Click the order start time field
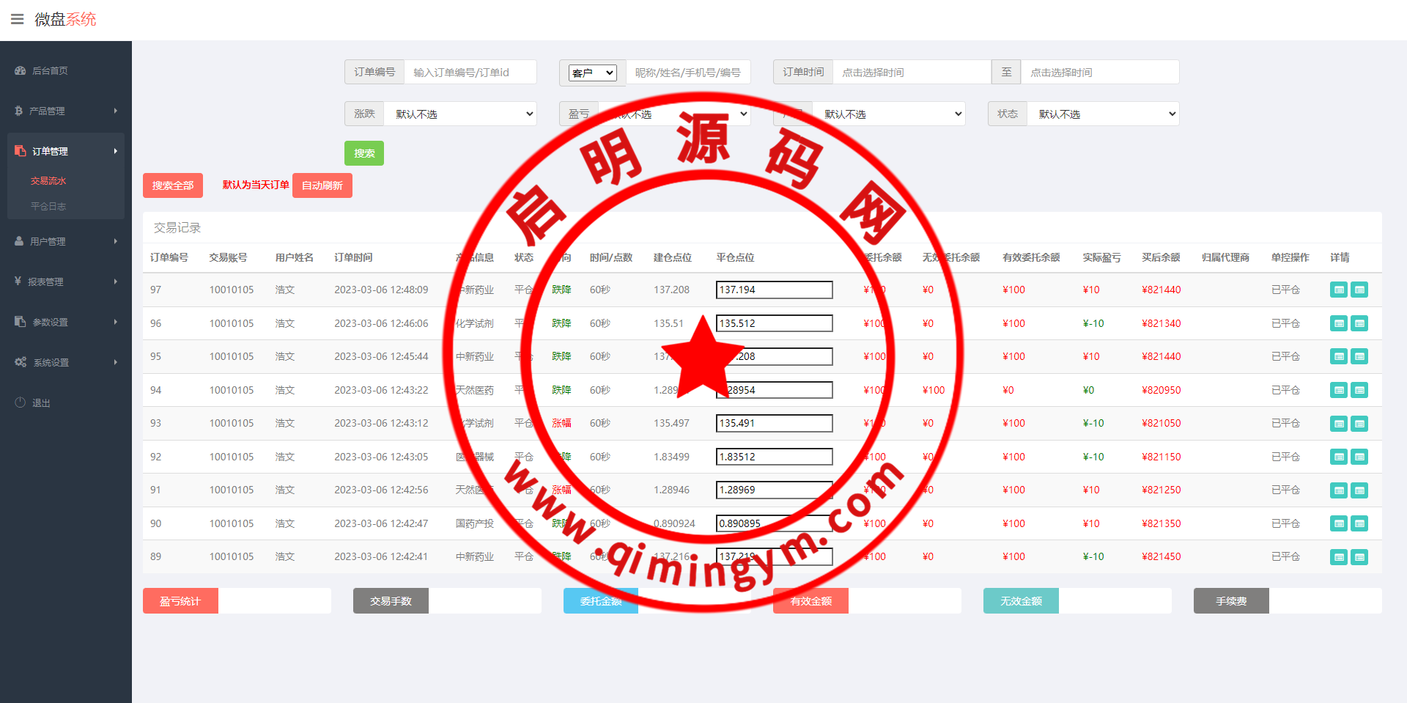This screenshot has height=703, width=1407. tap(911, 73)
